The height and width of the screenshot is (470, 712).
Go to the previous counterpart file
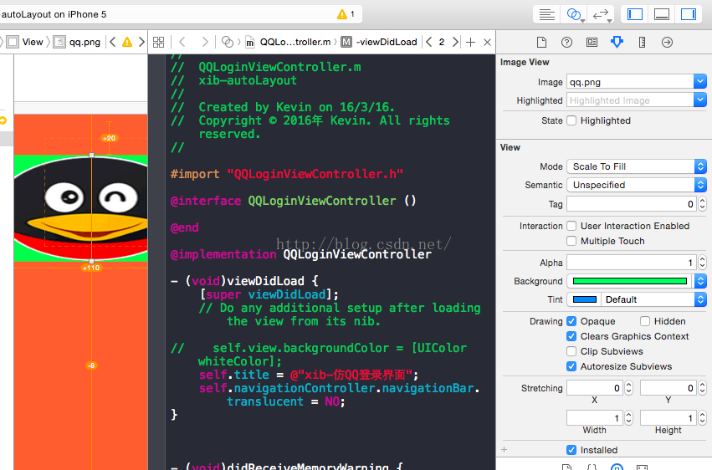tap(428, 42)
